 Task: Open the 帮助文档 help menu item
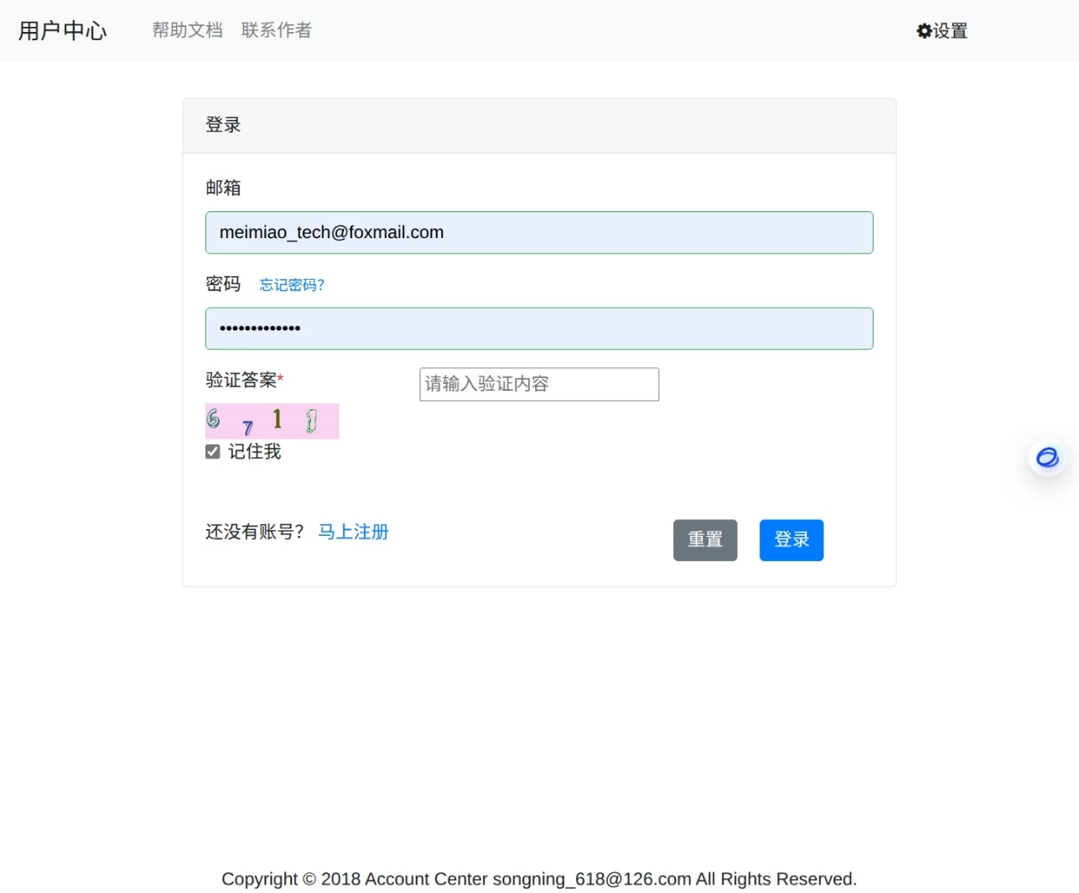click(x=186, y=29)
